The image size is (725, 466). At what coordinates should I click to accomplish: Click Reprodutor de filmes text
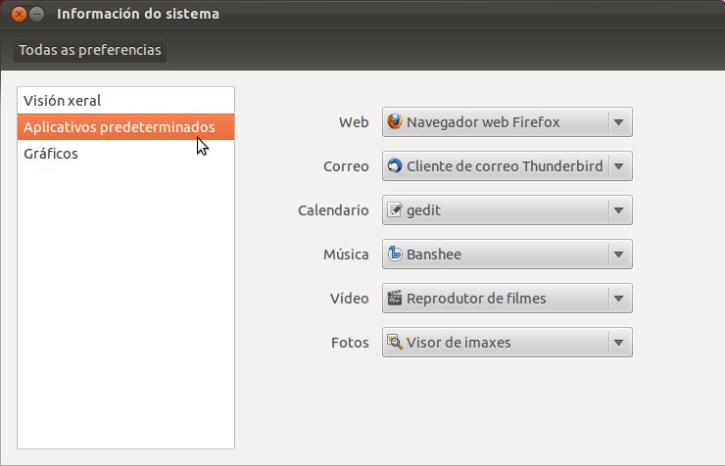click(x=476, y=299)
